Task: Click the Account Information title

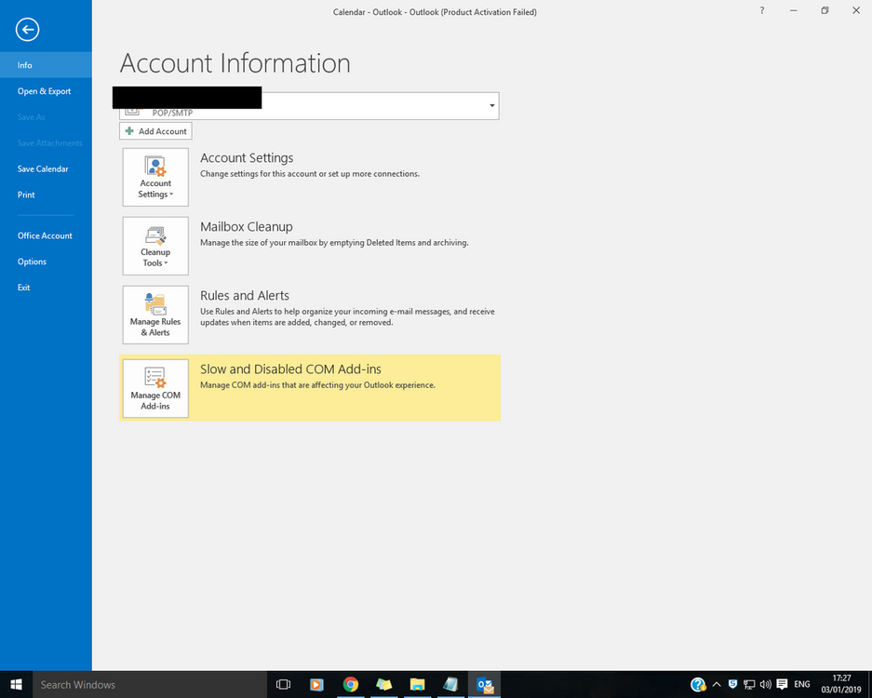Action: click(x=235, y=63)
